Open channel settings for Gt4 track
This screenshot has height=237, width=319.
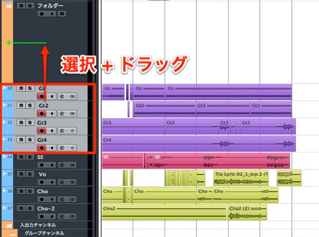tap(62, 148)
